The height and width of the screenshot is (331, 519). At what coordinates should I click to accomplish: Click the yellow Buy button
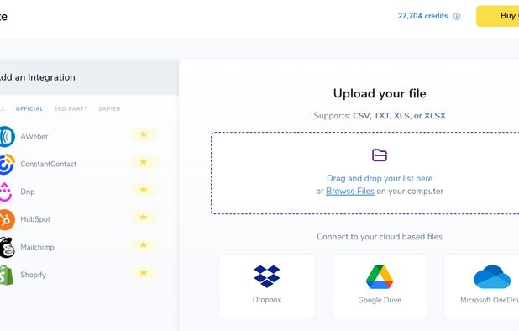pyautogui.click(x=498, y=16)
